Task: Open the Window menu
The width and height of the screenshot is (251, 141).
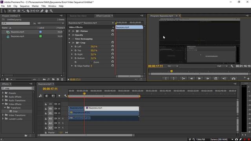Action: pos(52,6)
